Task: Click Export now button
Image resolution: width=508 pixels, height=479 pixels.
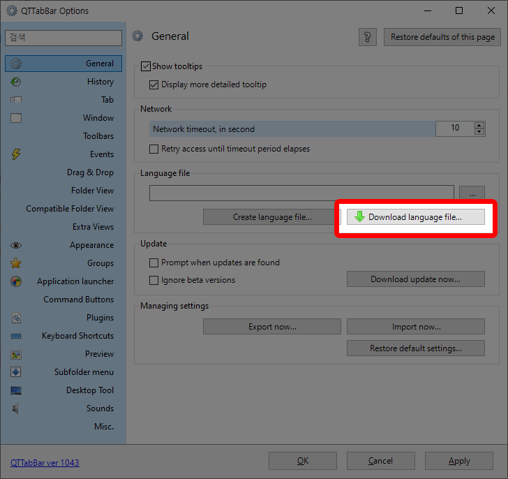Action: (x=272, y=326)
